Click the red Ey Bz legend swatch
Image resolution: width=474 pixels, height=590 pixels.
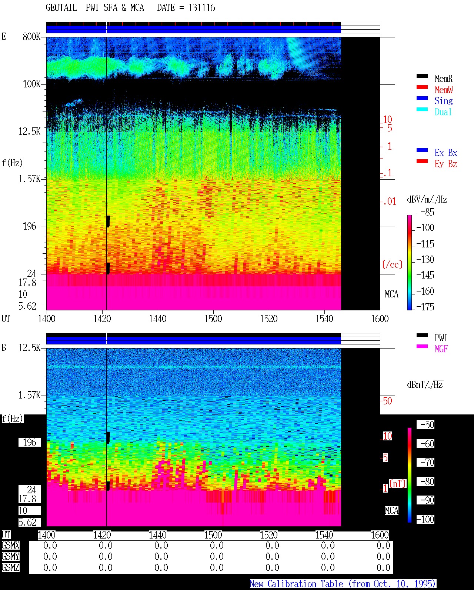click(x=422, y=161)
